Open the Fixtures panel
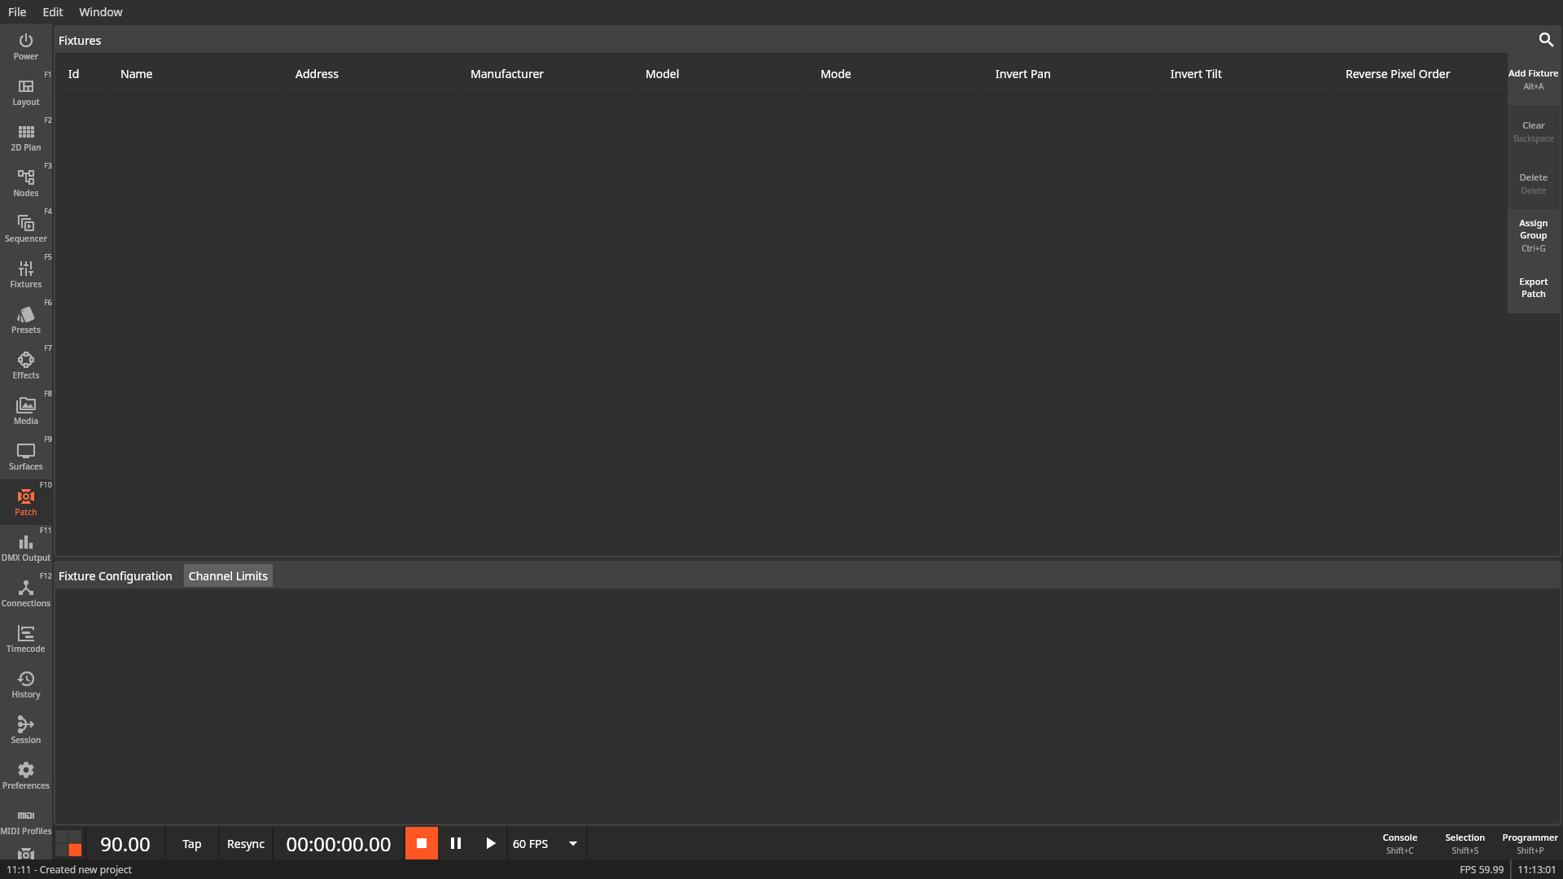1563x879 pixels. (26, 273)
